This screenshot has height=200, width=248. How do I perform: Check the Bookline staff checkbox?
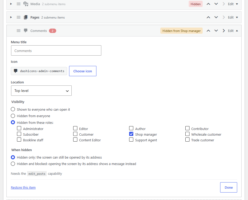pos(19,140)
